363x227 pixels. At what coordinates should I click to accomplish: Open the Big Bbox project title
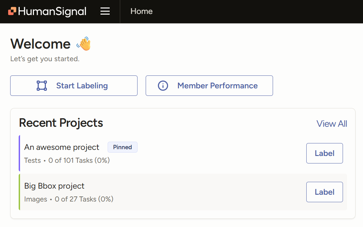pyautogui.click(x=54, y=186)
